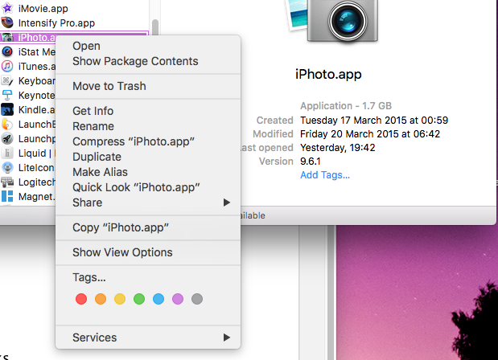498x360 pixels.
Task: Select Show Package Contents
Action: tap(148, 61)
